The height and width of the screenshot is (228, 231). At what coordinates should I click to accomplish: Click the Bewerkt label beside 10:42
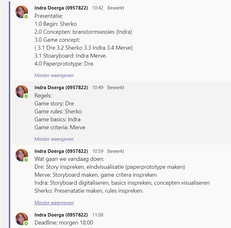point(116,8)
